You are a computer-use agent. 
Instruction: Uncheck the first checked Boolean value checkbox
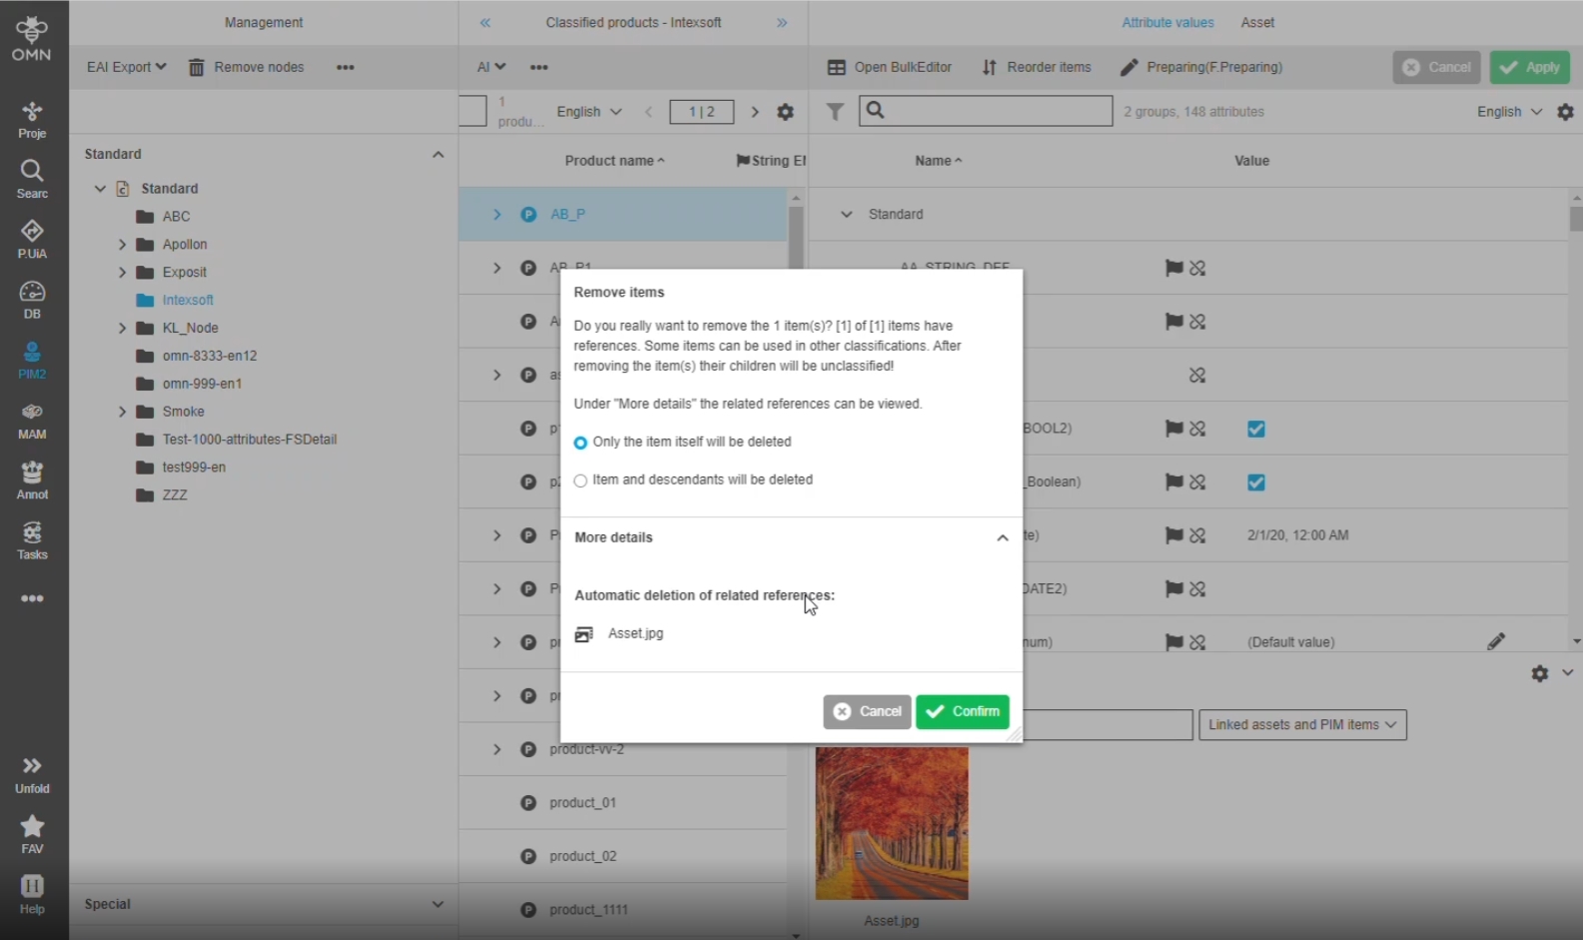point(1255,429)
